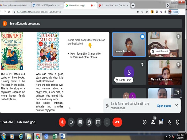
Task: Bookmark this page star icon
Action: (147, 12)
